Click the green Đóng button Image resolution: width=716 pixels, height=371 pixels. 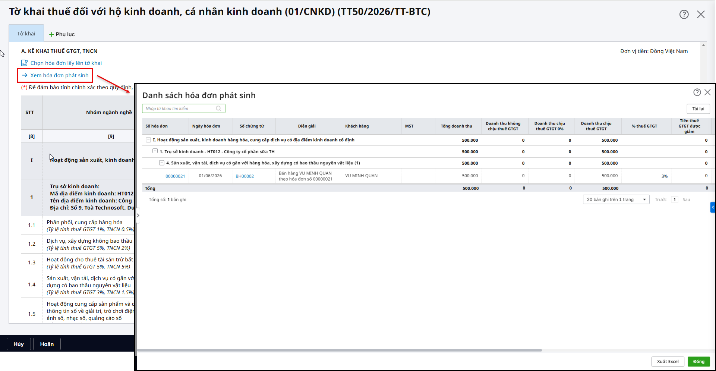pyautogui.click(x=698, y=362)
